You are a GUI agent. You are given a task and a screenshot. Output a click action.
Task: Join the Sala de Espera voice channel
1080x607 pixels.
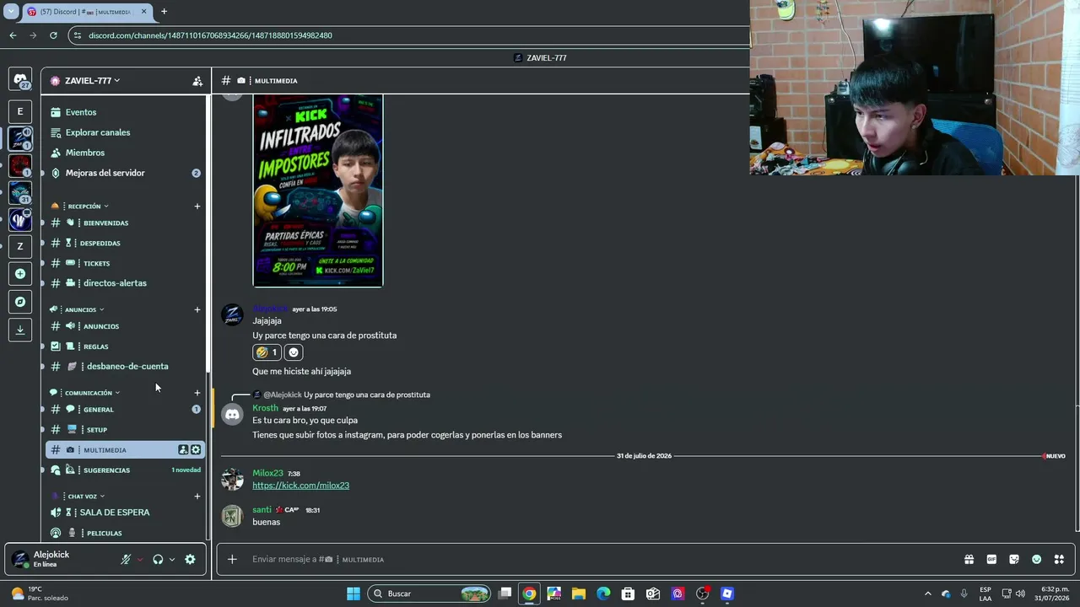125,513
